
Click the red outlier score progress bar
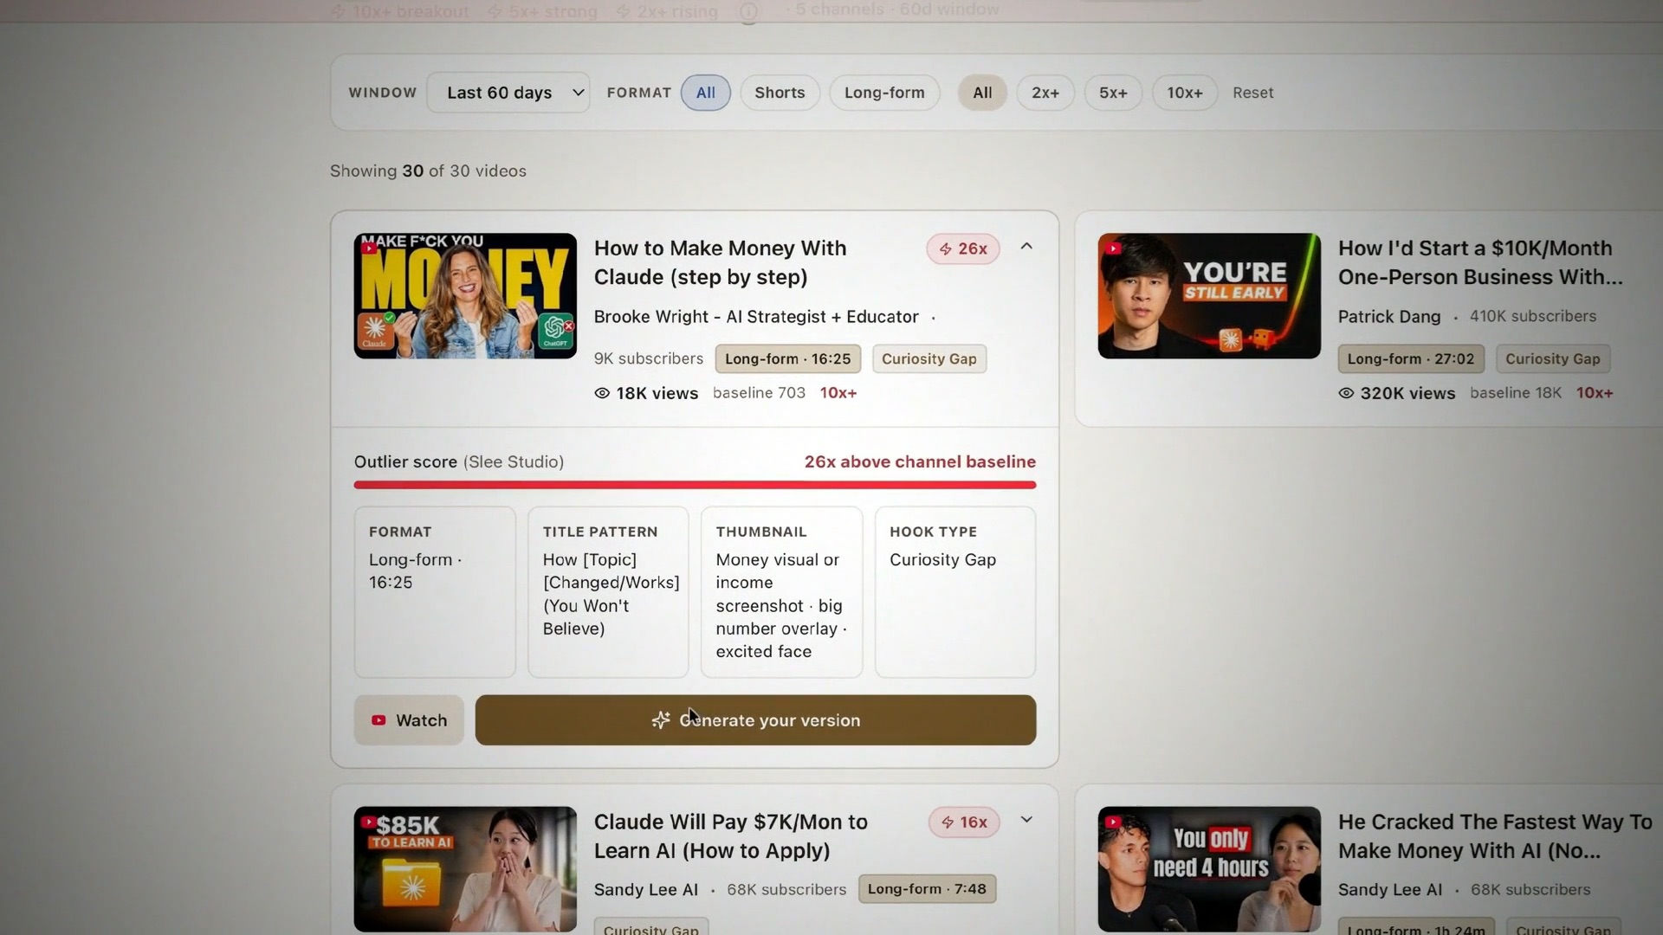pos(695,485)
